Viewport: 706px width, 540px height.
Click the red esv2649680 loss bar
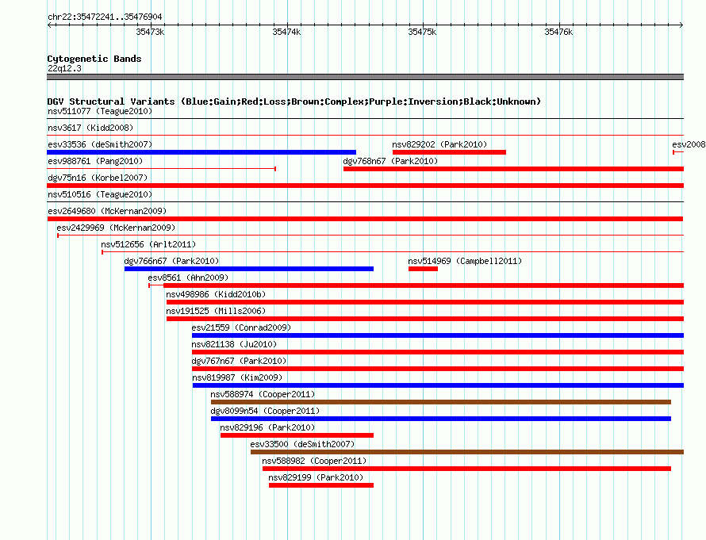365,219
